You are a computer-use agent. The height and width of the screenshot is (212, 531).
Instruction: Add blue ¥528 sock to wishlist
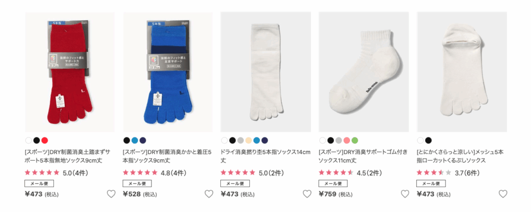click(209, 194)
